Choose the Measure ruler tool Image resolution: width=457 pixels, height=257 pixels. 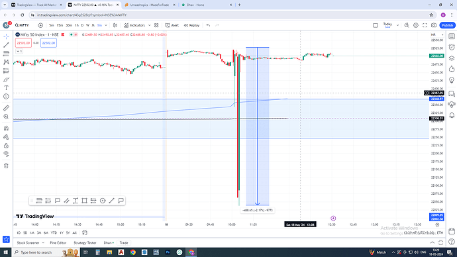(x=6, y=108)
